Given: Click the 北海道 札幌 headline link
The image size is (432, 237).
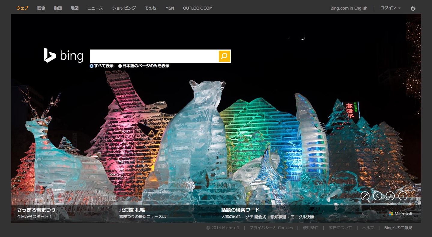Looking at the screenshot, I should coord(132,210).
